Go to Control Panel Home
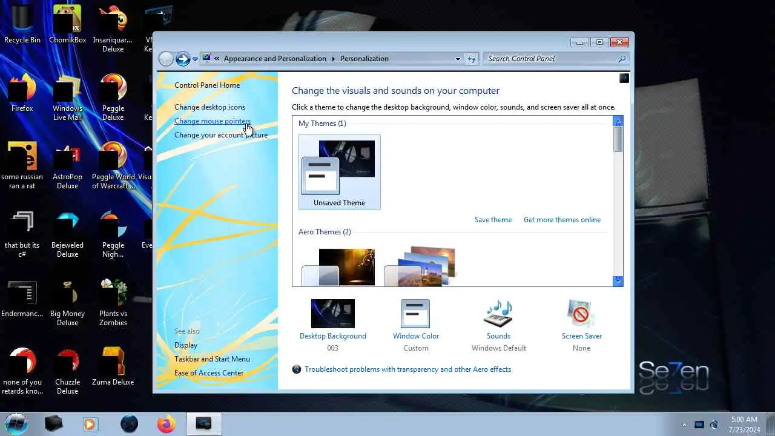 tap(207, 85)
